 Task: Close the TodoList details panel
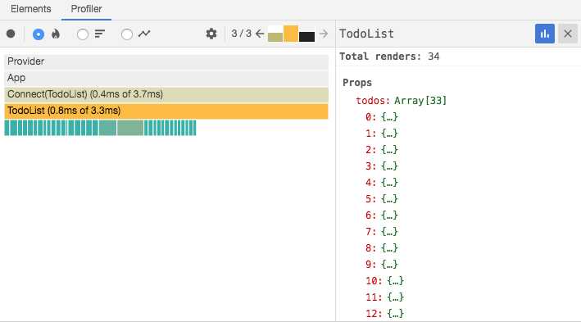point(568,34)
